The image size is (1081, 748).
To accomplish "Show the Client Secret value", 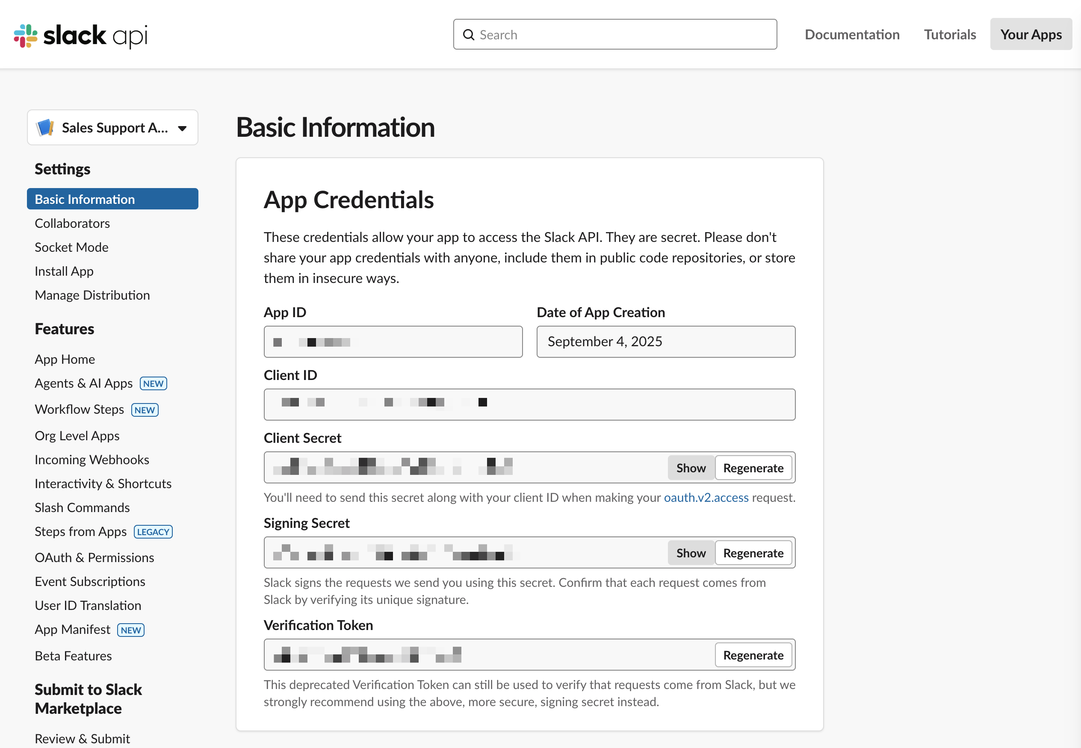I will click(x=691, y=467).
